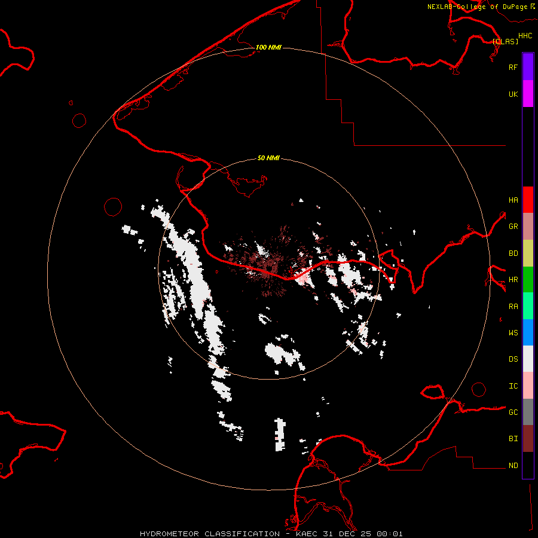Viewport: 538px width, 538px height.
Task: Click the DS white legend swatch
Action: coord(528,359)
